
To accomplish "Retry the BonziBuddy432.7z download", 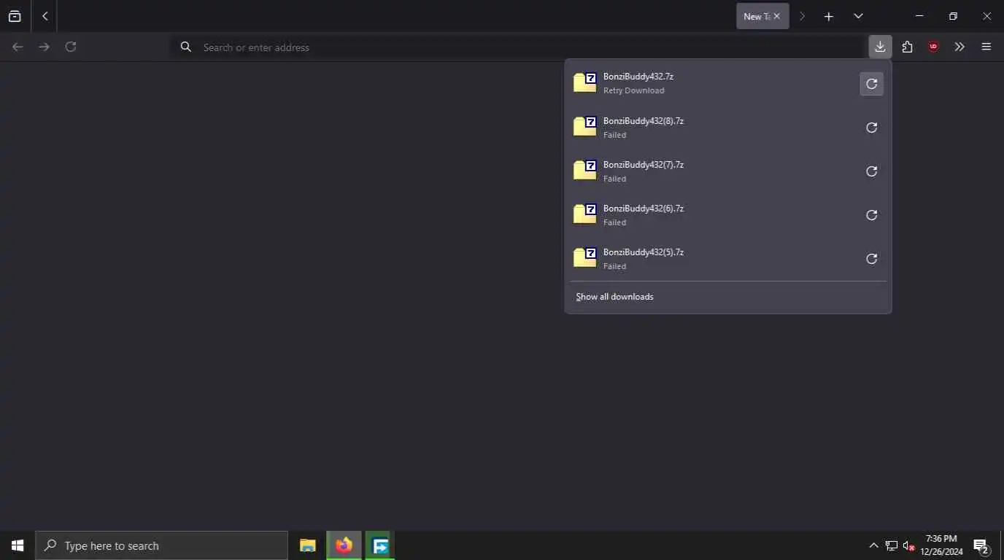I will coord(871,84).
